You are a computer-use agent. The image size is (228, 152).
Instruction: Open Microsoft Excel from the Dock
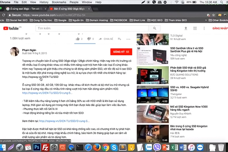pos(174,147)
